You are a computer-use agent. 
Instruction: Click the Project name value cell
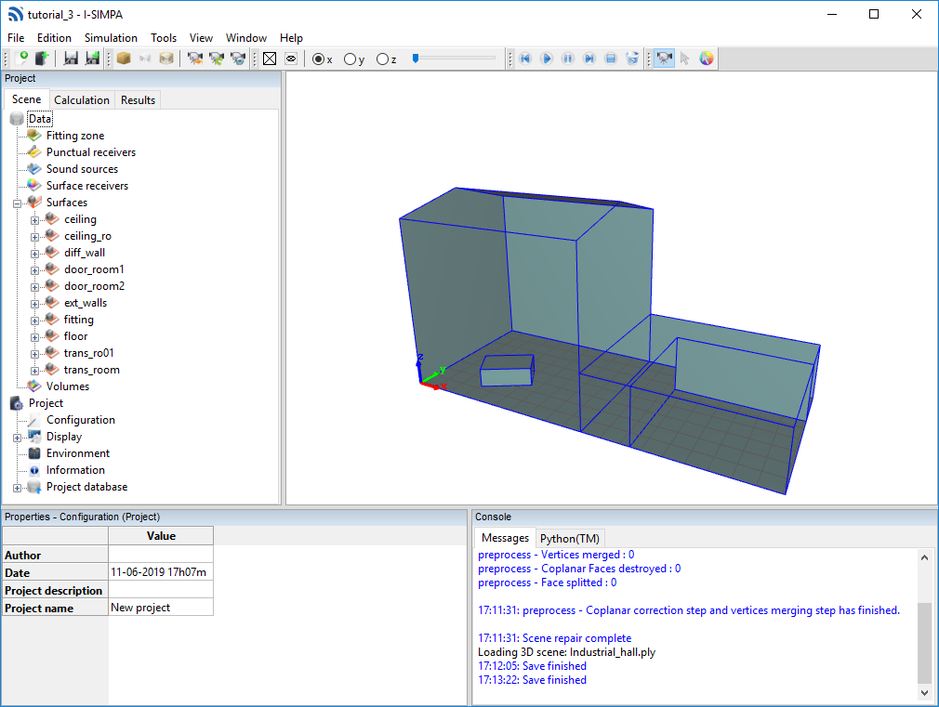161,608
